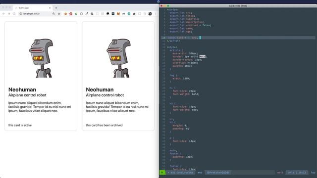
Task: Reload the localhost page
Action: [14, 14]
